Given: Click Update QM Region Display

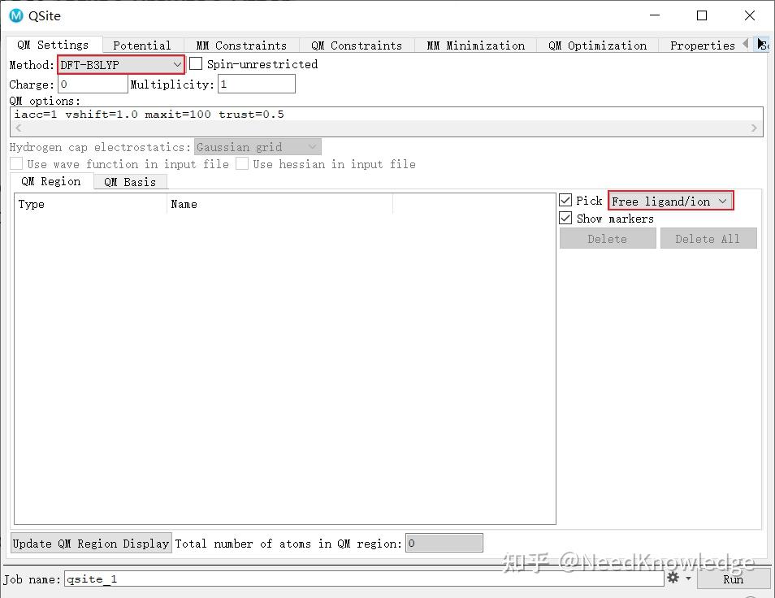Looking at the screenshot, I should [x=90, y=543].
